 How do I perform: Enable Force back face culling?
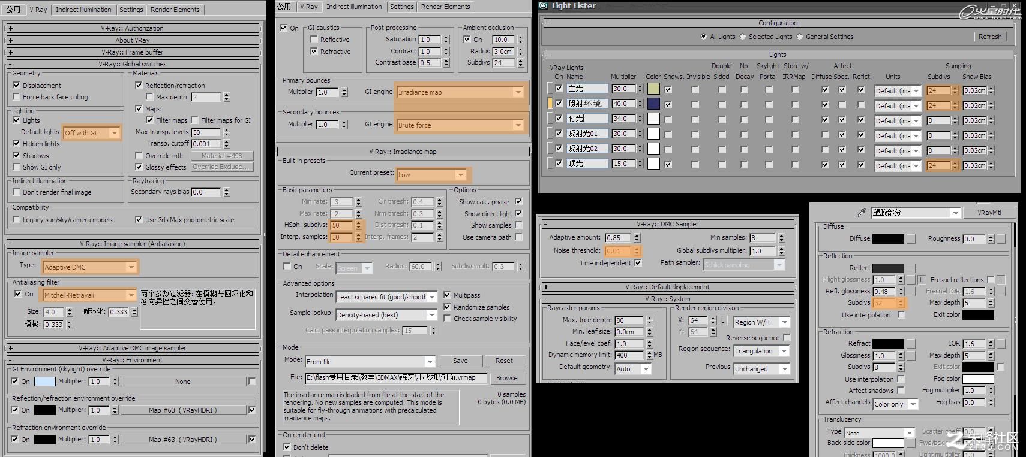point(16,97)
